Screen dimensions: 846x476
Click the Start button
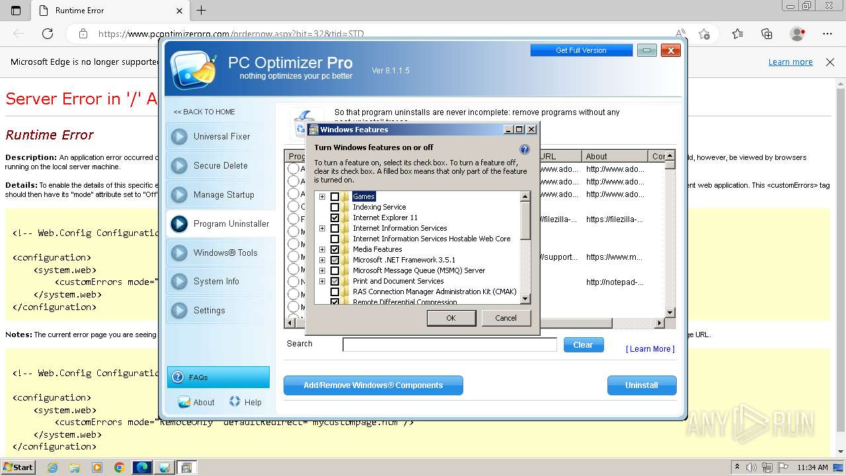pos(19,467)
